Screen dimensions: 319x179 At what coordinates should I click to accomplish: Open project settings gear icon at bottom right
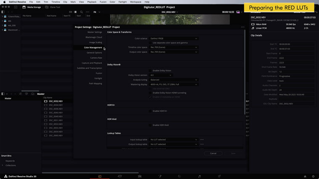(313, 176)
